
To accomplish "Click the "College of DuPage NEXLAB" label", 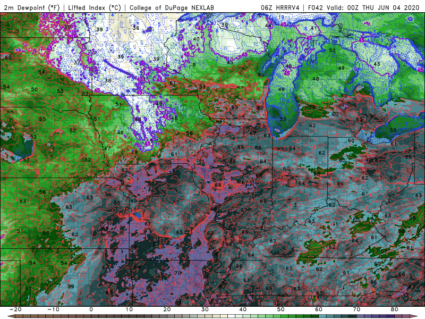I will (172, 7).
